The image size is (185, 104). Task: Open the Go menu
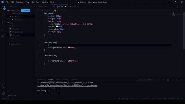pyautogui.click(x=33, y=2)
